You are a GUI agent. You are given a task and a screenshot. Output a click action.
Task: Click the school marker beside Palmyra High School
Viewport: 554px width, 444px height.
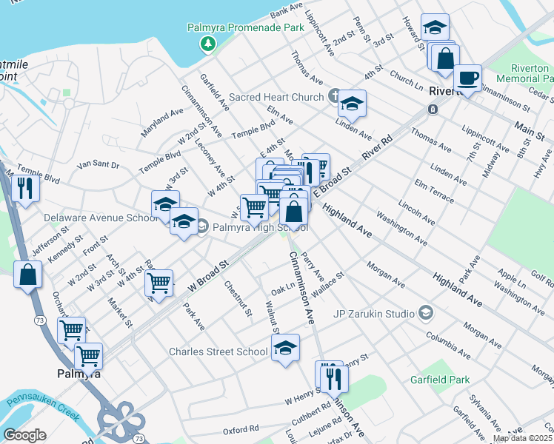184,223
